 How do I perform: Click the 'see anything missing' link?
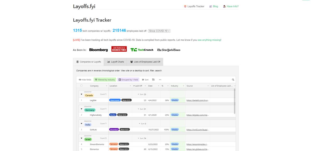209,40
